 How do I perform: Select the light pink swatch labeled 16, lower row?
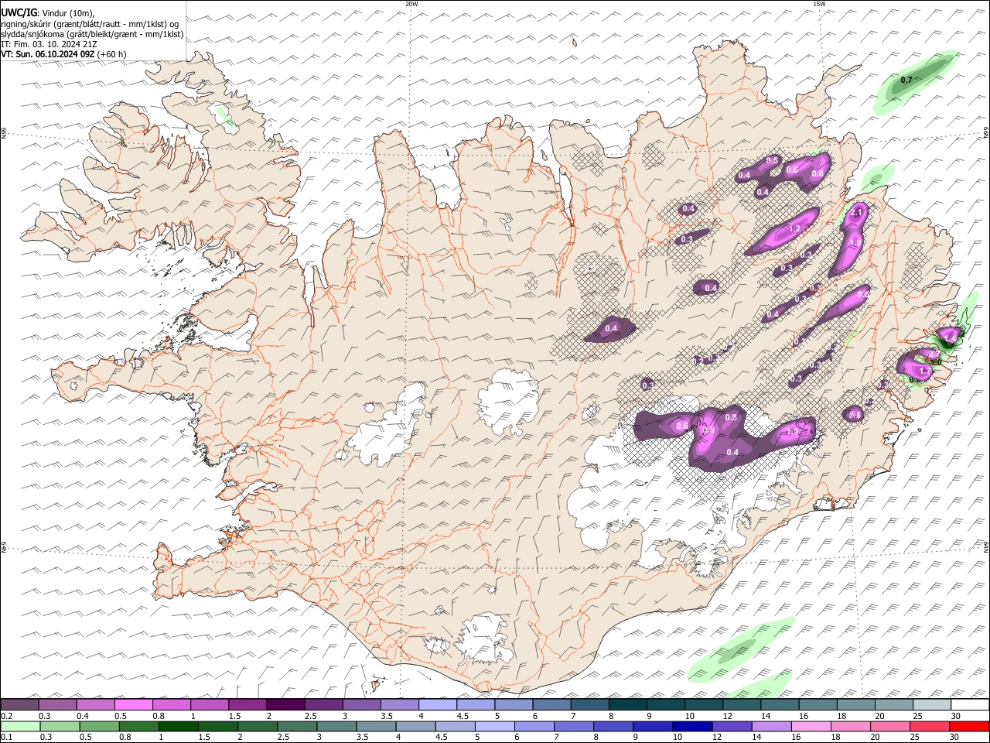tap(811, 727)
